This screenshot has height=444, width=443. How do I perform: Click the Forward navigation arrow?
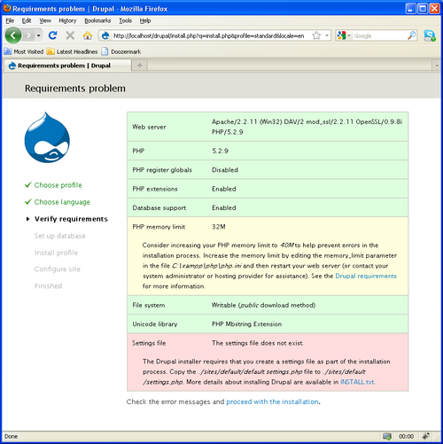click(x=28, y=35)
